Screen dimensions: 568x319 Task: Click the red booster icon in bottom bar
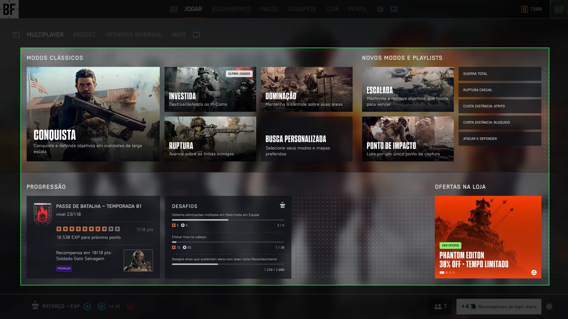[130, 307]
